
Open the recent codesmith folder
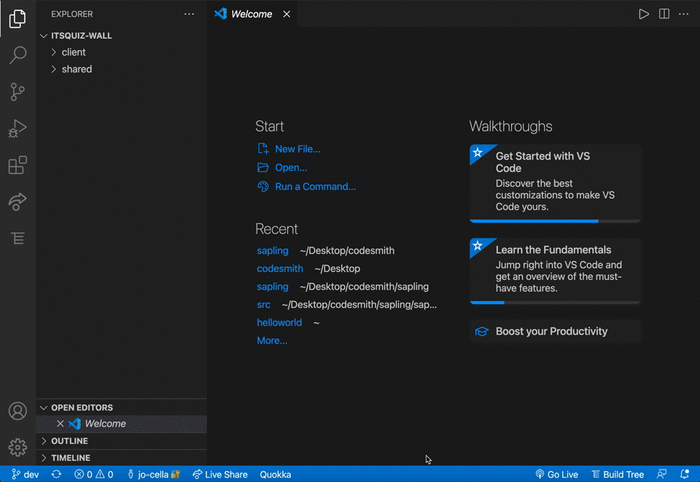pyautogui.click(x=280, y=268)
